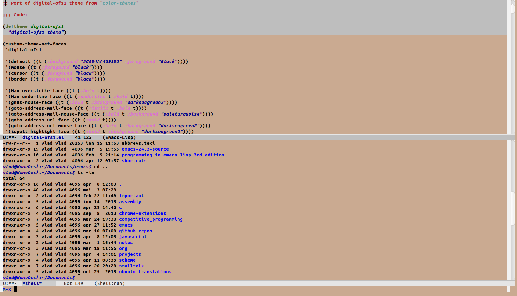Viewport: 517px width, 296px height.
Task: Click the org directory name
Action: pos(123,248)
